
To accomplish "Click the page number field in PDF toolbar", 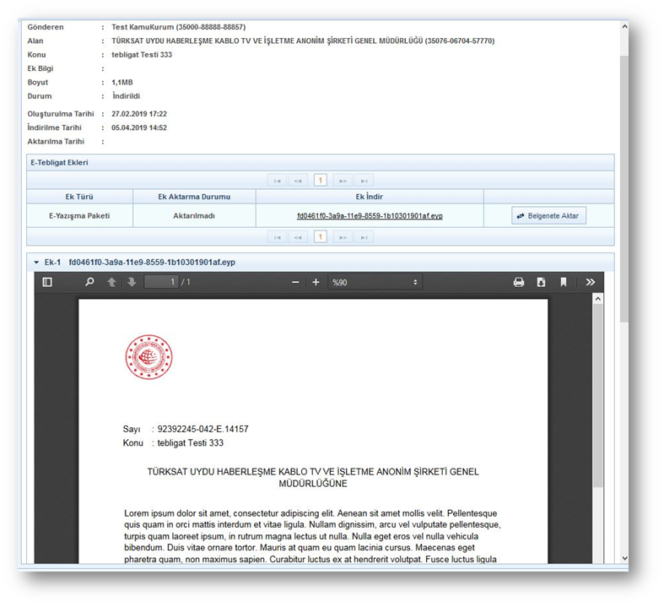I will pos(160,282).
